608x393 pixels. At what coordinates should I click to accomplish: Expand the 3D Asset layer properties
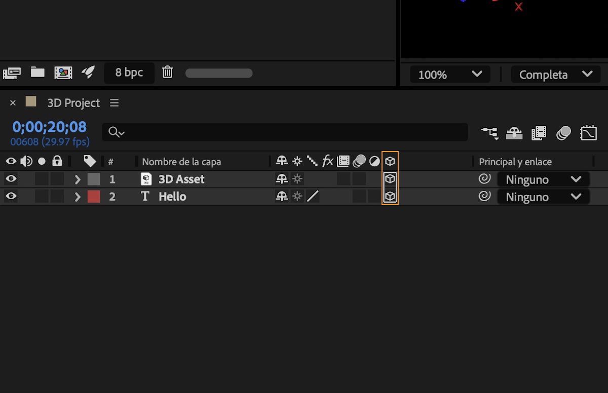point(78,180)
